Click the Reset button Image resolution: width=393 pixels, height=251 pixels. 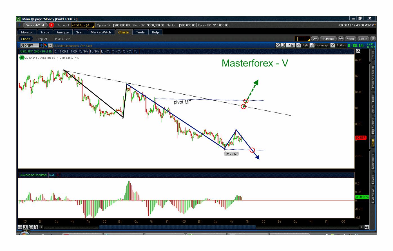[x=350, y=39]
